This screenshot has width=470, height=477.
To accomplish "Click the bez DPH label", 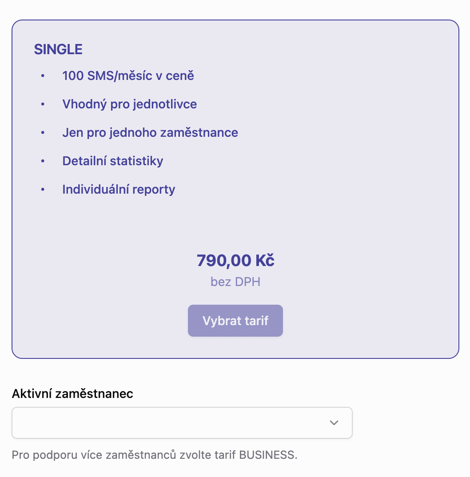I will pyautogui.click(x=235, y=282).
